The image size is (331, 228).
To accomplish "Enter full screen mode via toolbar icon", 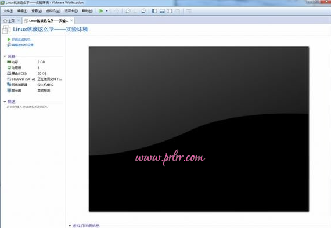I will point(170,11).
